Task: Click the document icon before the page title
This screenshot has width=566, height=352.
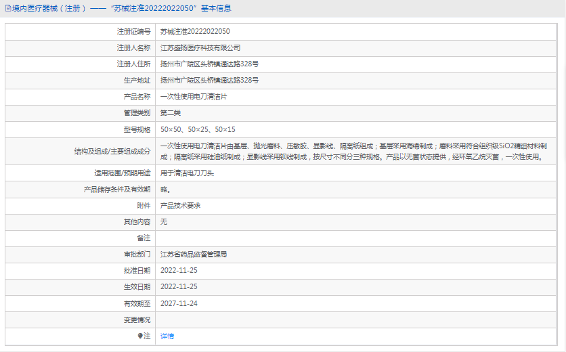Action: [x=8, y=8]
